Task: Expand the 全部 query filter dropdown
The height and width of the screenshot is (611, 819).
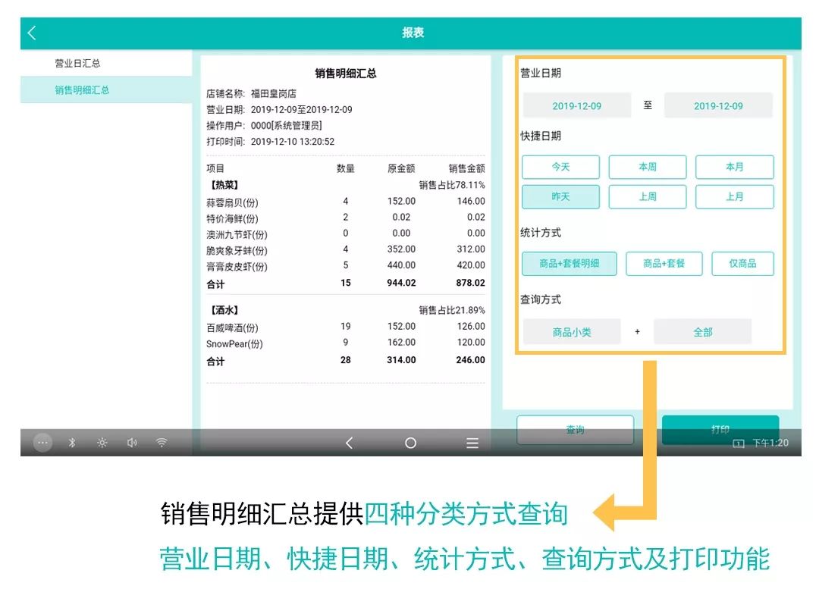Action: pyautogui.click(x=702, y=332)
